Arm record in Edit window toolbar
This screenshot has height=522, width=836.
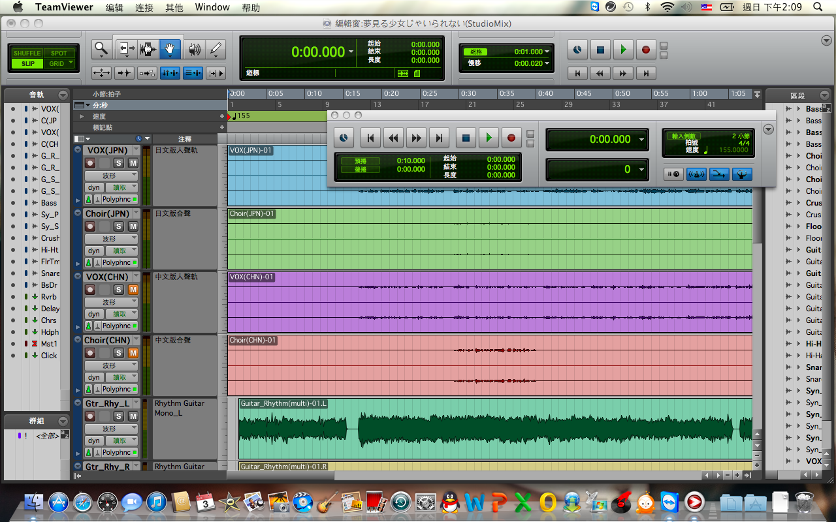click(x=646, y=50)
